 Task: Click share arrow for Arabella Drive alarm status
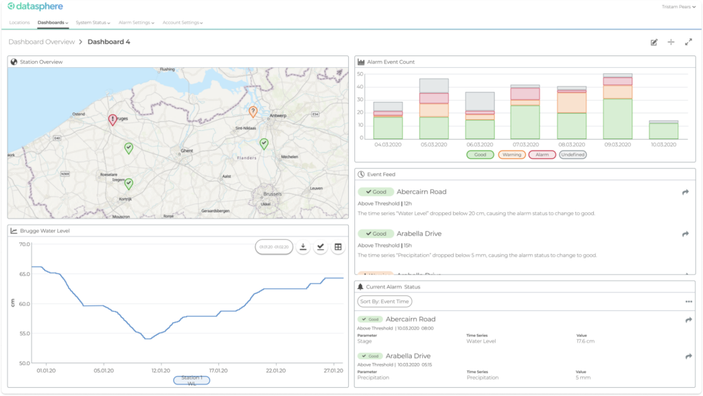(x=688, y=356)
